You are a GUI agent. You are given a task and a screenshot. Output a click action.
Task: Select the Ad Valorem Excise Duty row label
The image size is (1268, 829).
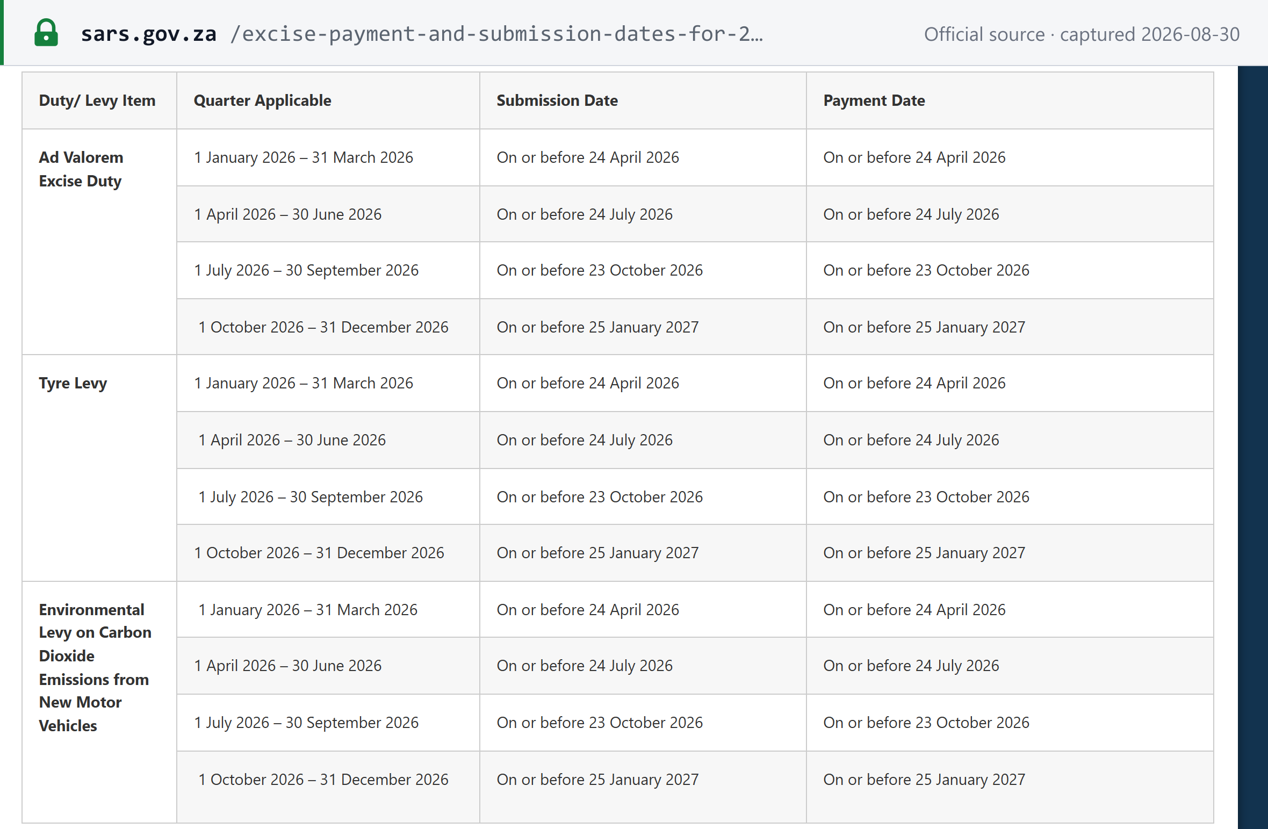coord(81,169)
